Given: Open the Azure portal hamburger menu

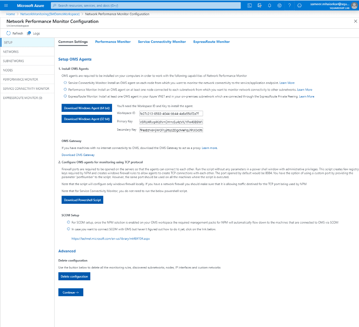Looking at the screenshot, I should coord(6,6).
